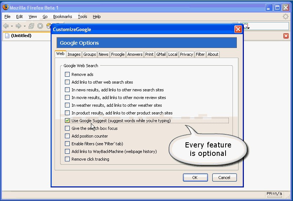This screenshot has width=293, height=201.
Task: Open the Tools menu
Action: 83,17
